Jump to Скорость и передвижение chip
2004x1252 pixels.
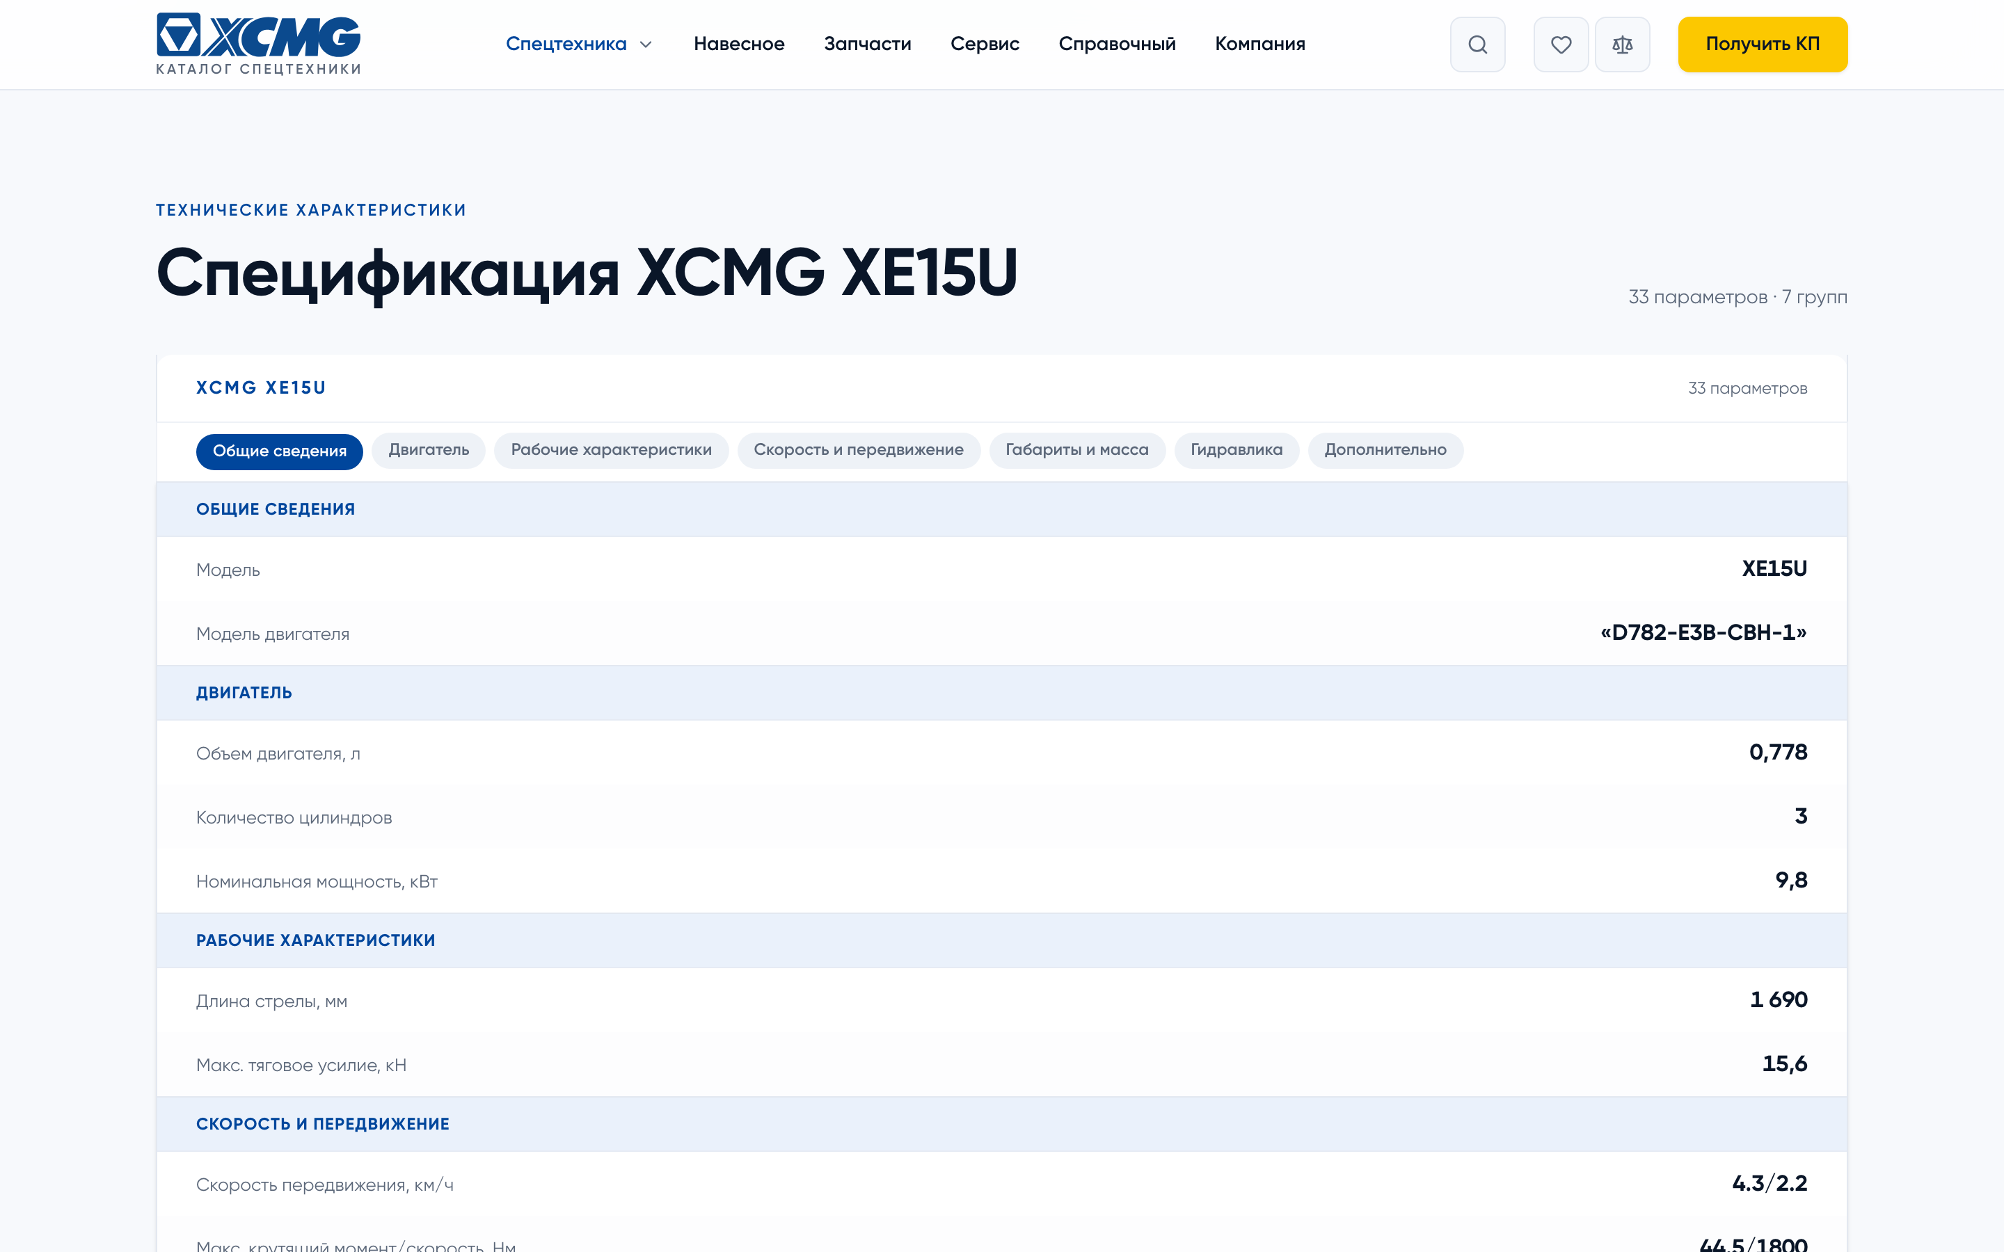click(x=859, y=449)
